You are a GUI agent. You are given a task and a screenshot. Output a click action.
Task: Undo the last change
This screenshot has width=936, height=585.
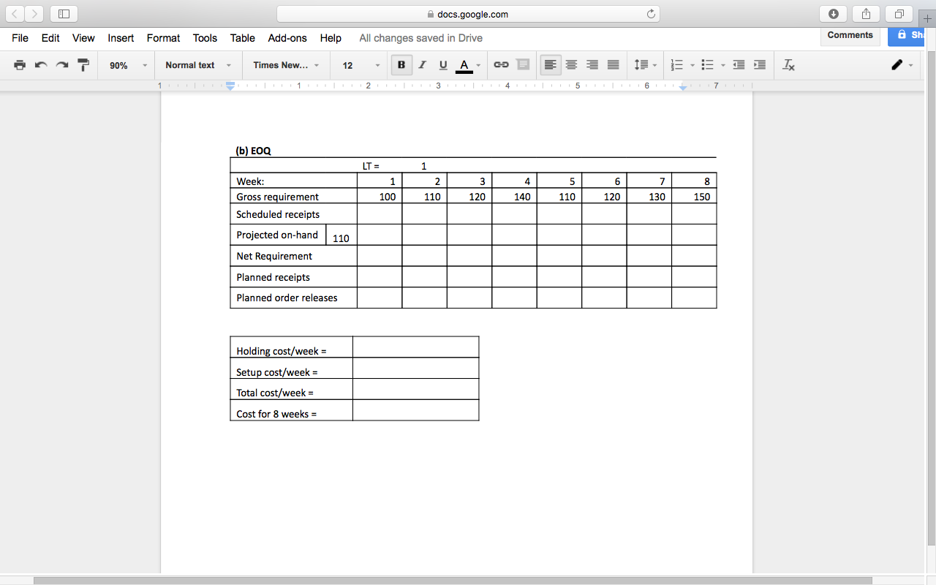point(40,65)
